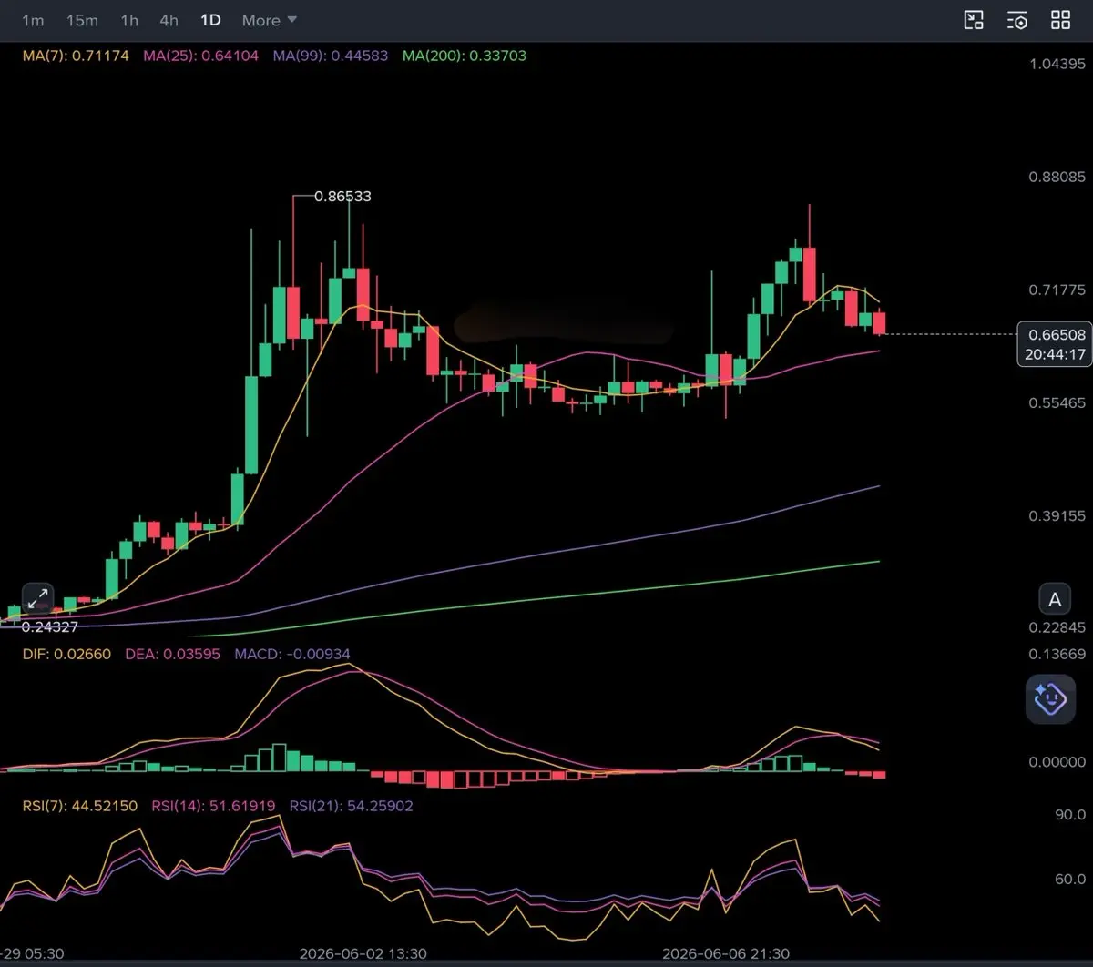Click the RSI(7): 44.52150 label
Image resolution: width=1093 pixels, height=967 pixels.
pos(80,806)
